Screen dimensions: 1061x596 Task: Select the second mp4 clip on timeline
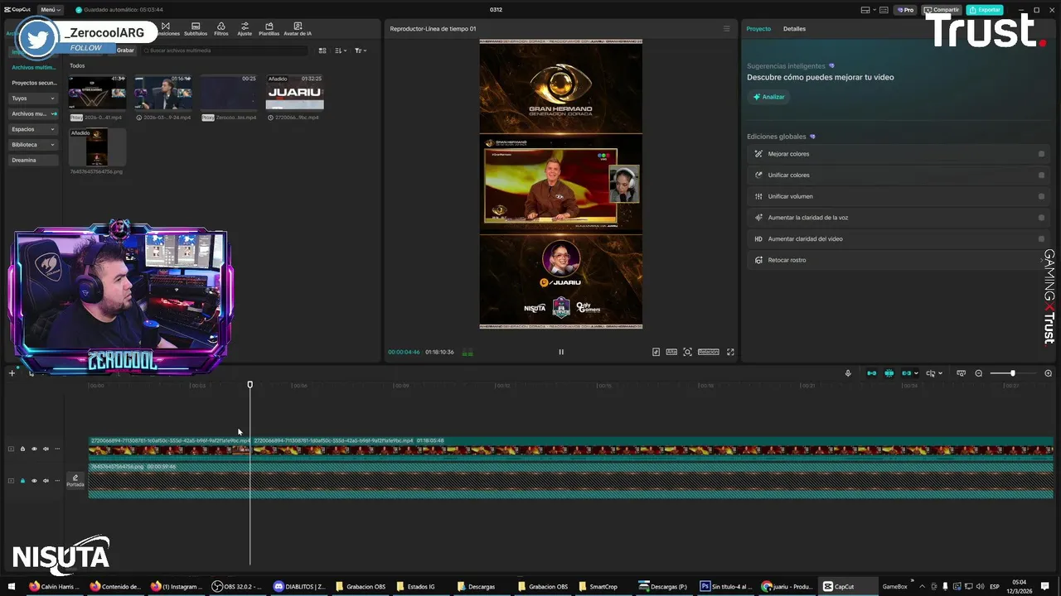(x=652, y=449)
